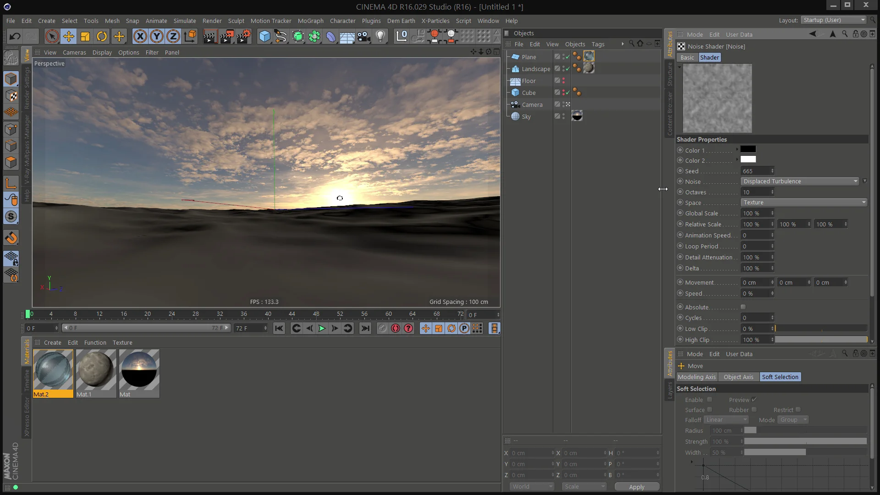Screen dimensions: 880x495
Task: Click back arrow in Attributes manager
Action: pos(813,34)
